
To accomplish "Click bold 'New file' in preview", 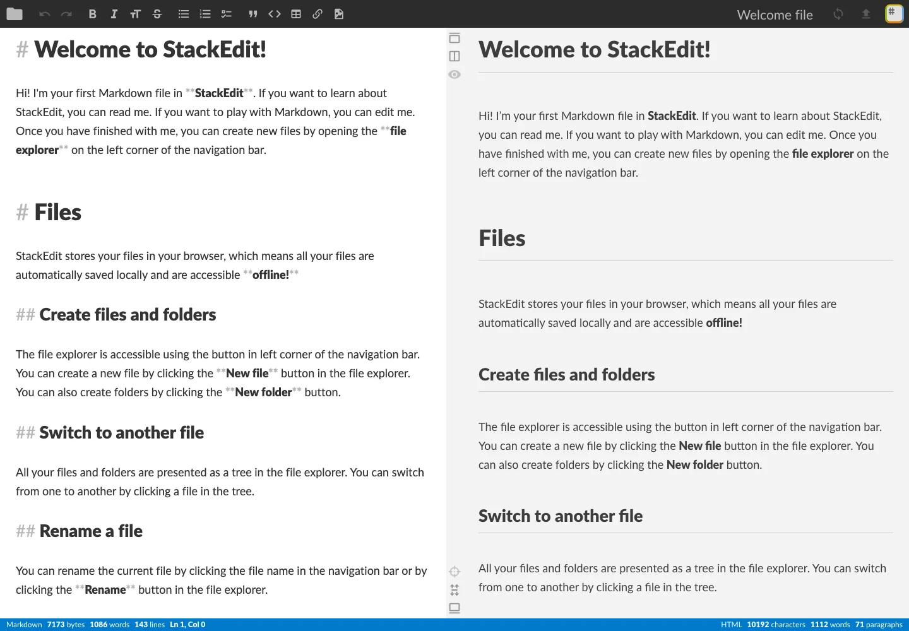I will 700,446.
